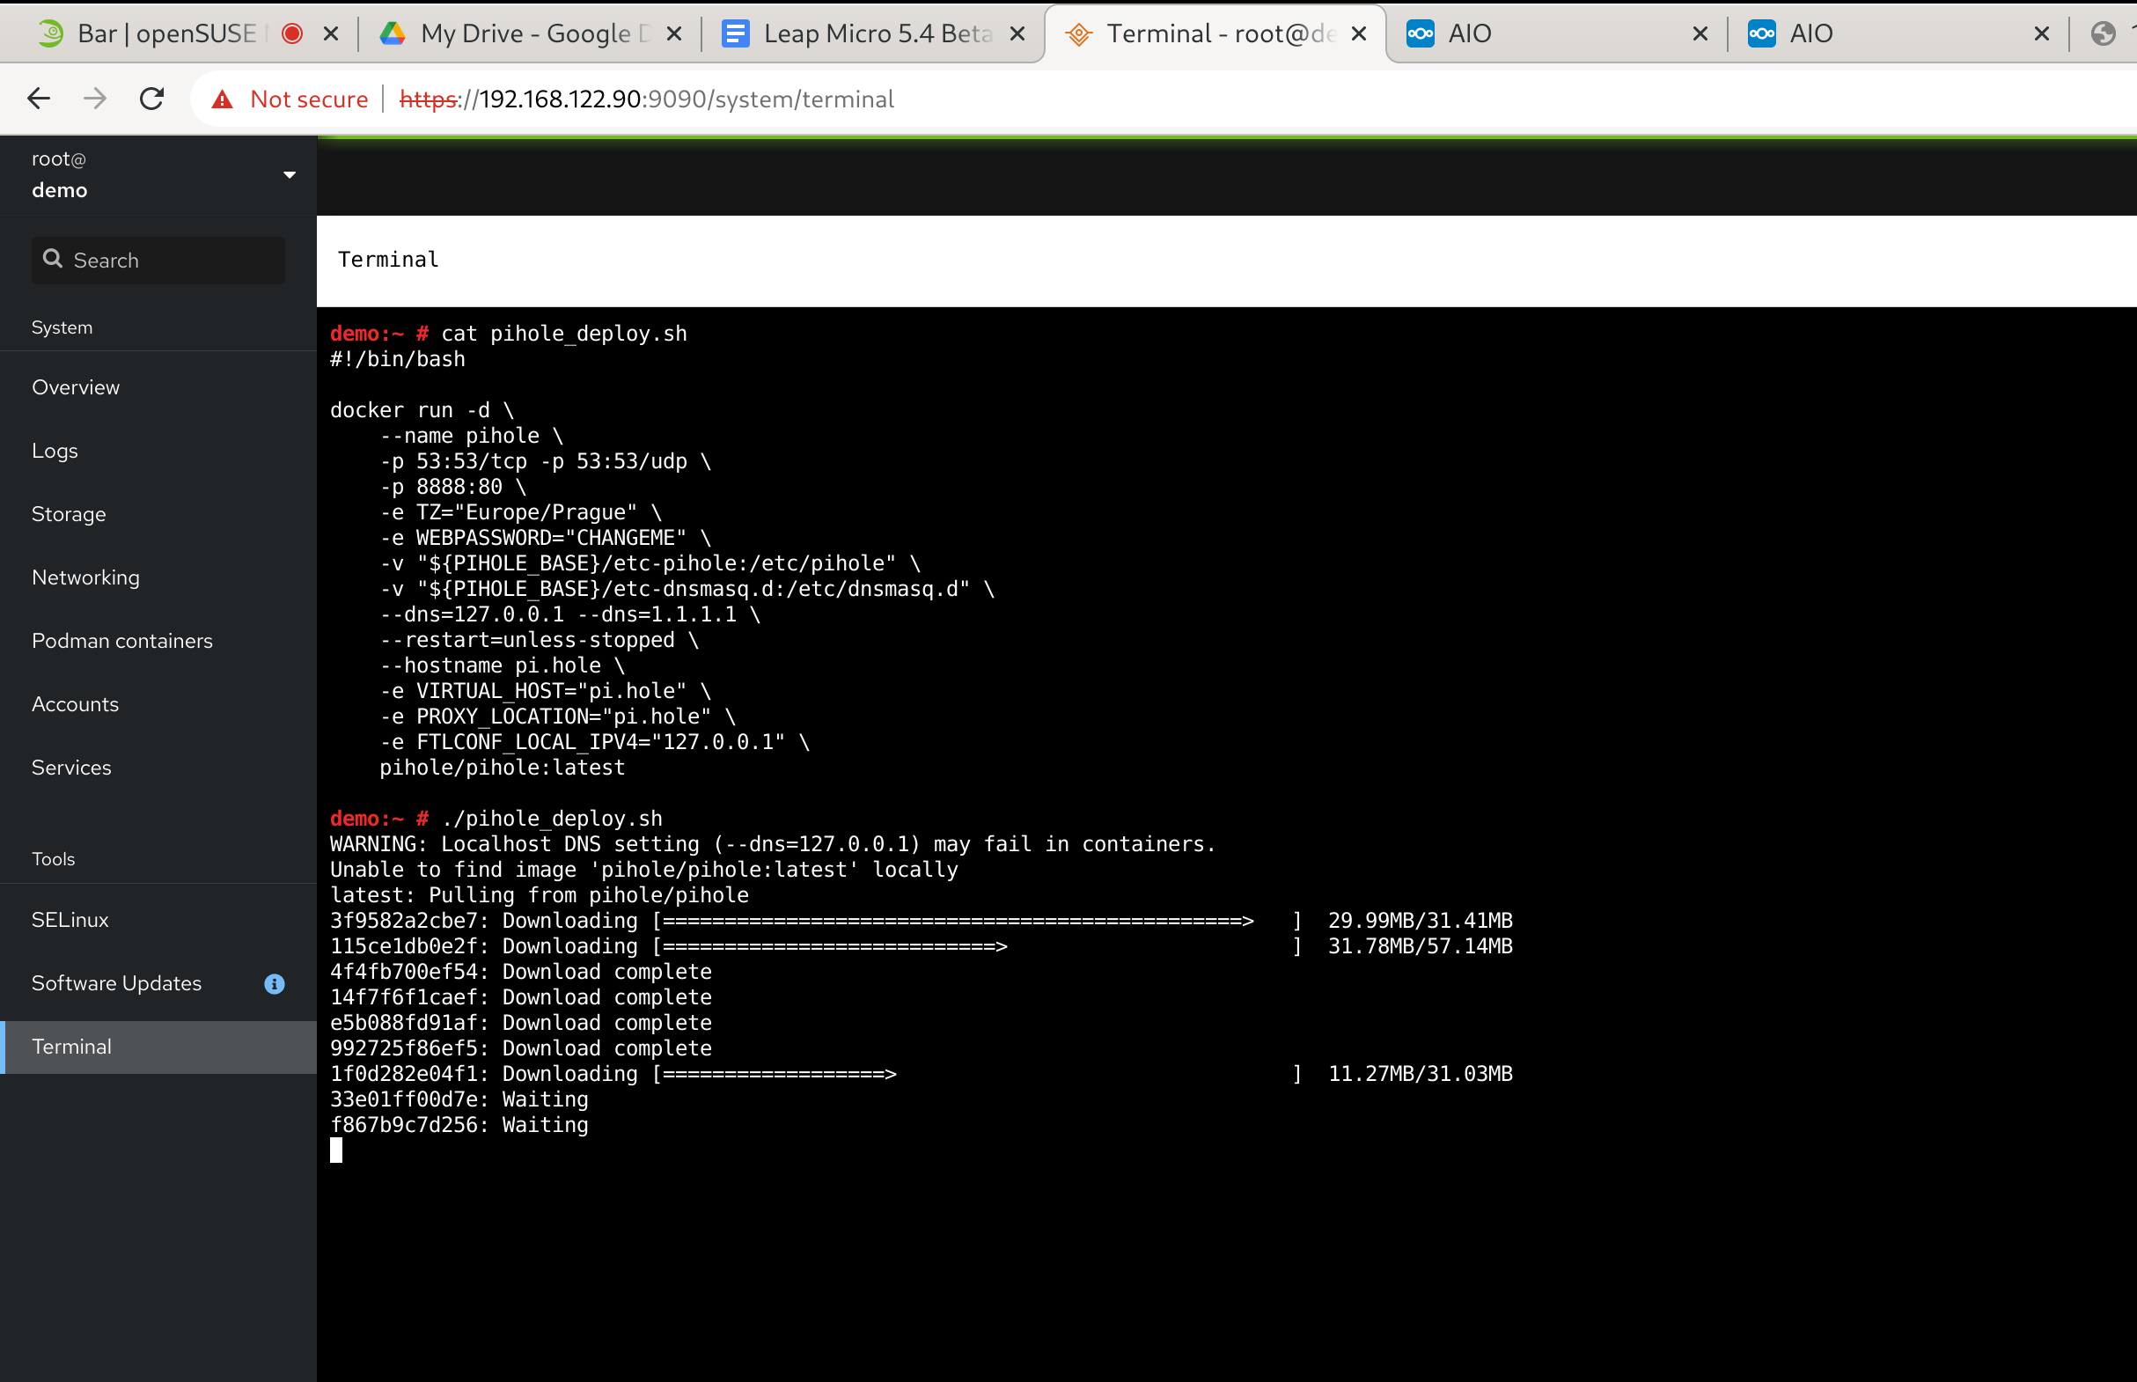Expand the Services section menu item
The image size is (2137, 1382).
click(x=71, y=767)
